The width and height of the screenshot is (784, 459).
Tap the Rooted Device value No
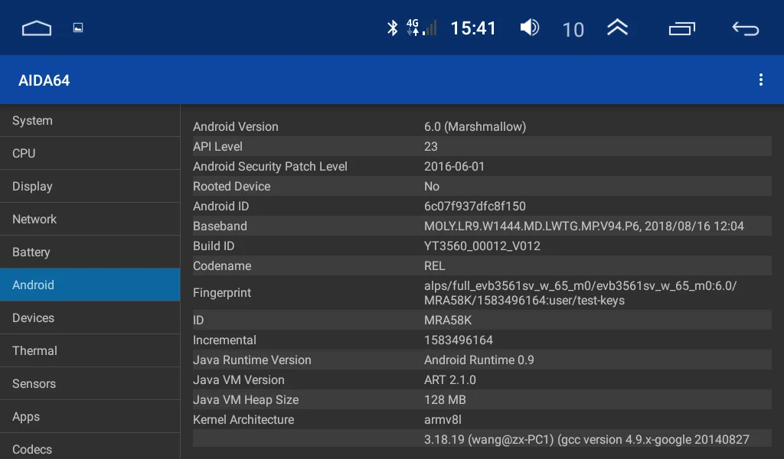(432, 187)
